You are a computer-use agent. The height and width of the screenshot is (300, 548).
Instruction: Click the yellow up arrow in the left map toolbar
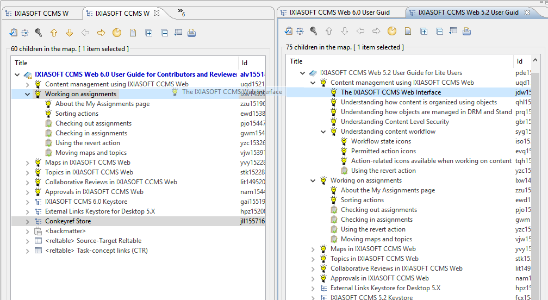tap(54, 33)
